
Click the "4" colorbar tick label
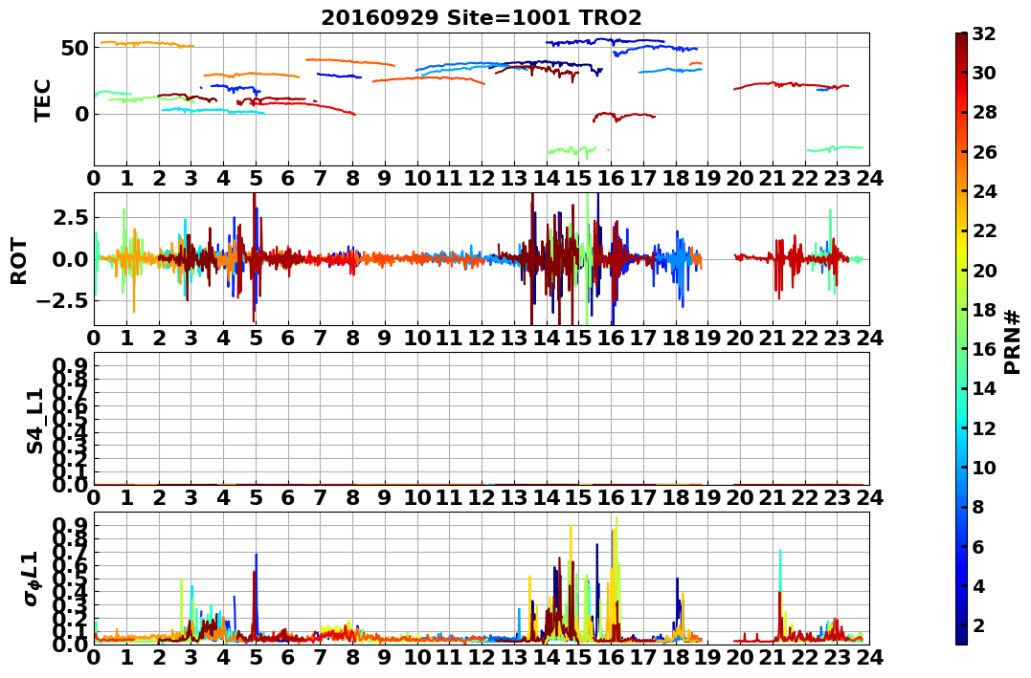point(978,585)
